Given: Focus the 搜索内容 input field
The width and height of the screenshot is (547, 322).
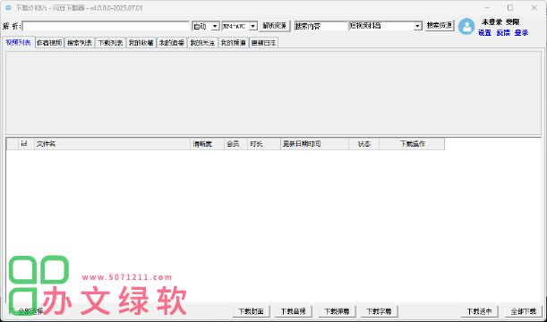Looking at the screenshot, I should pos(321,26).
